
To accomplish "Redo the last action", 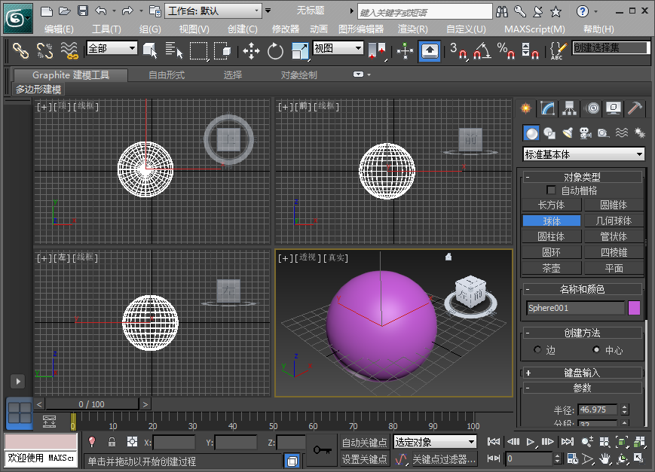I will coord(127,11).
